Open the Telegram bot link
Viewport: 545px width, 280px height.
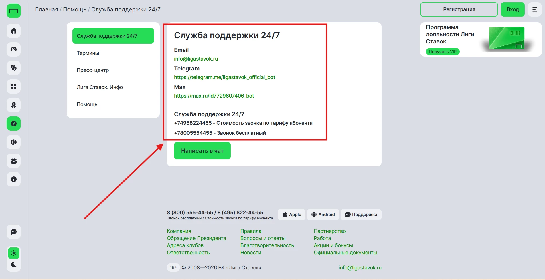(x=225, y=77)
